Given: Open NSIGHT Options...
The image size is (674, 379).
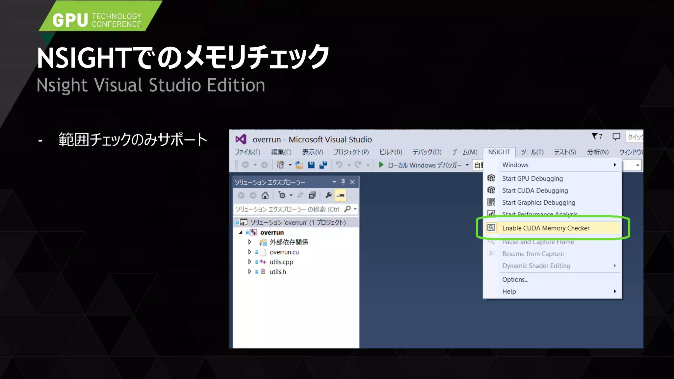Looking at the screenshot, I should click(x=553, y=279).
